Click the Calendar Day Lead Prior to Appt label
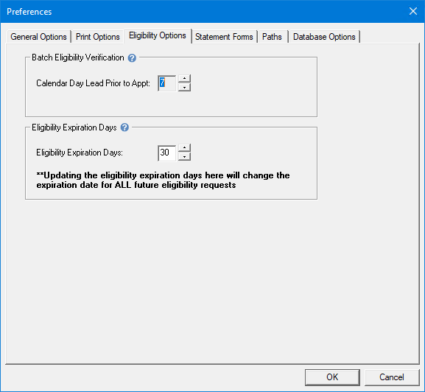The image size is (425, 392). (x=93, y=83)
